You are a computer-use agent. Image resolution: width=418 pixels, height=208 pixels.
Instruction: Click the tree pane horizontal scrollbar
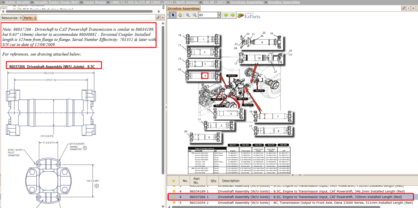pos(79,11)
